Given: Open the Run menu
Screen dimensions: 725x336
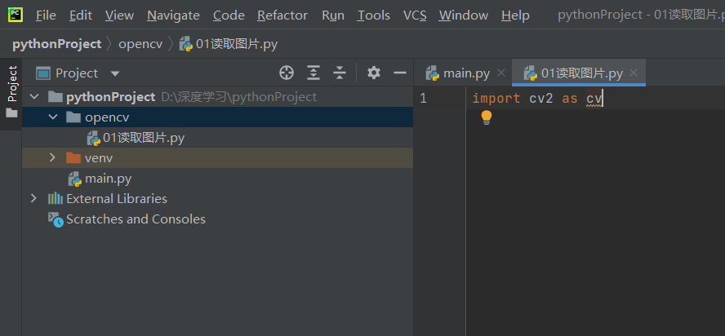Looking at the screenshot, I should 333,15.
